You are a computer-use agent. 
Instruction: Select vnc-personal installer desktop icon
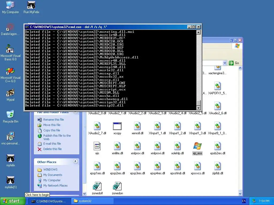point(10,139)
